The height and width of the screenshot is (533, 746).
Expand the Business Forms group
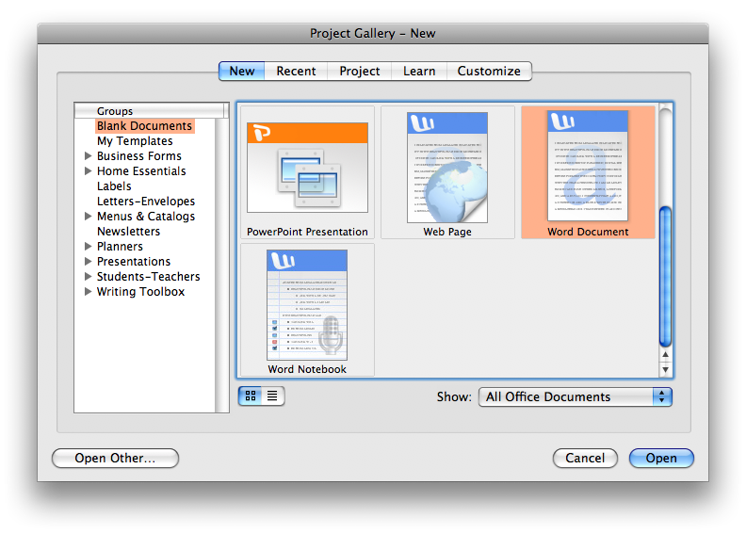tap(88, 155)
